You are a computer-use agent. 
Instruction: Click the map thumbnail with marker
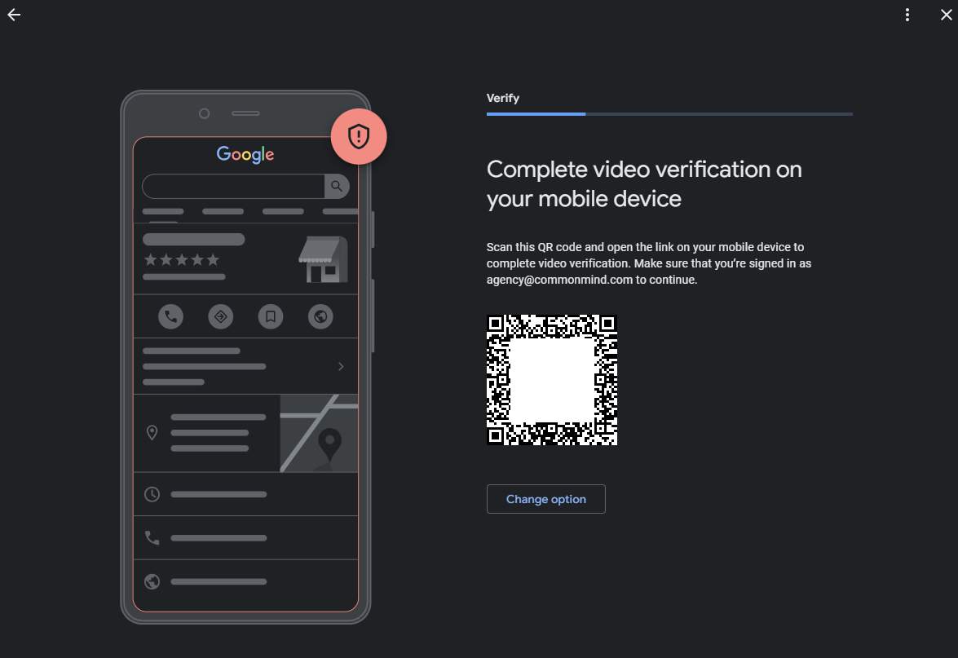click(x=319, y=433)
